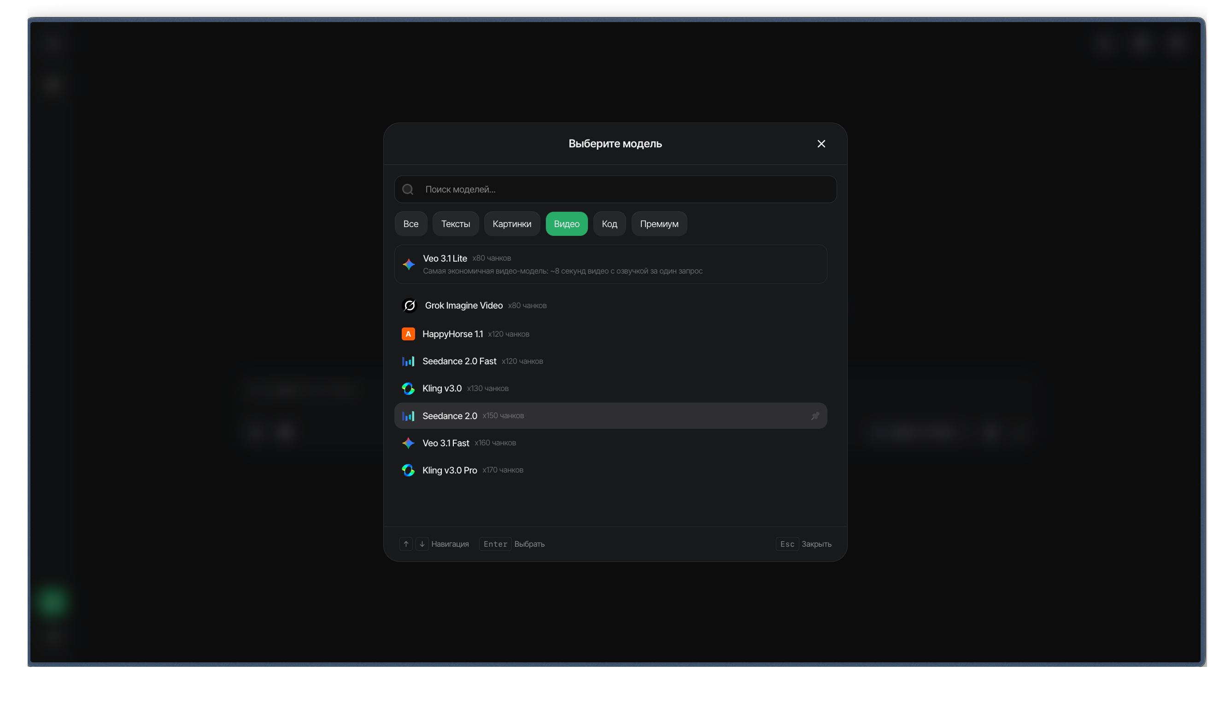Select the Видео filter tab

click(566, 224)
